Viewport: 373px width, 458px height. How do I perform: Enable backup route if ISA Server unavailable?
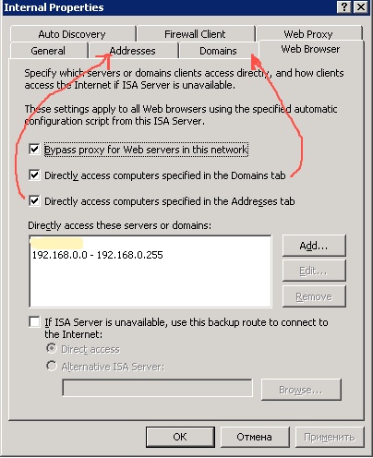[x=34, y=322]
